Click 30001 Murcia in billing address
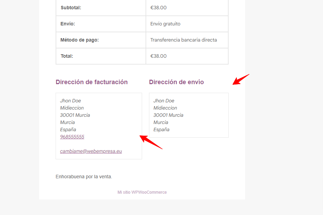Viewport: 323px width, 215px height. [x=75, y=115]
